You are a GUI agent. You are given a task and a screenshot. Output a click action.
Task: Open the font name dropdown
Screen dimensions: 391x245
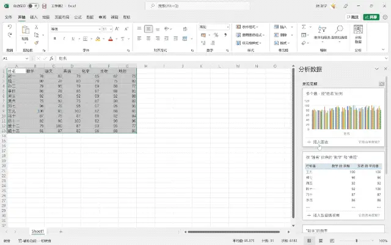[x=100, y=29]
